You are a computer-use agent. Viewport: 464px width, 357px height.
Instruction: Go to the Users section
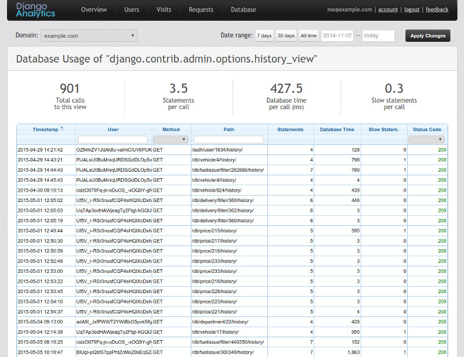132,10
